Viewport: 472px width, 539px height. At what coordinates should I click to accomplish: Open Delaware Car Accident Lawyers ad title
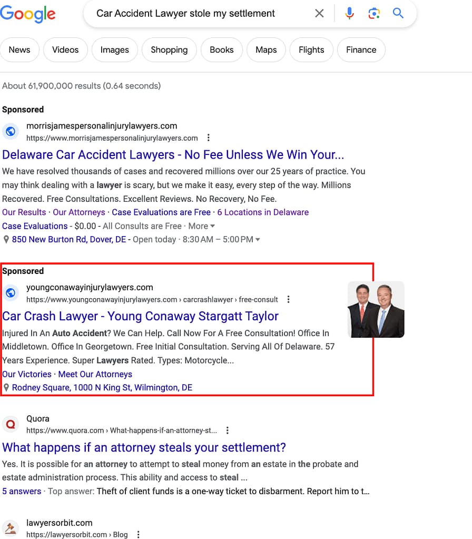173,155
